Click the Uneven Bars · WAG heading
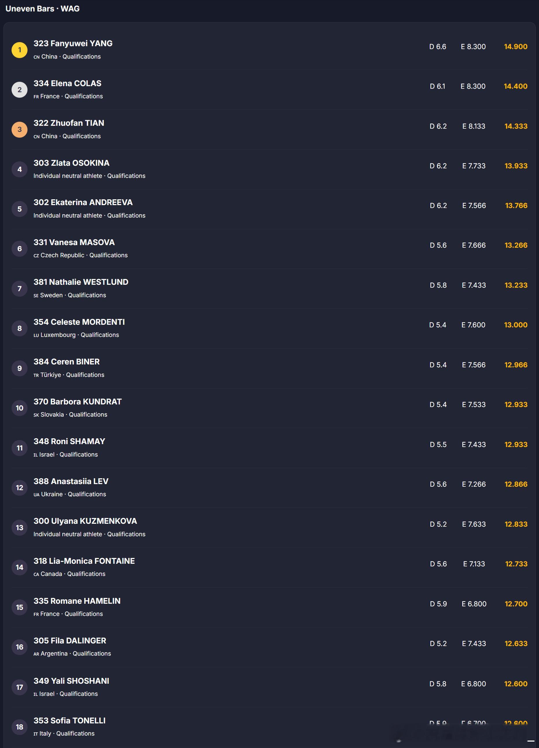The image size is (539, 748). pos(43,9)
